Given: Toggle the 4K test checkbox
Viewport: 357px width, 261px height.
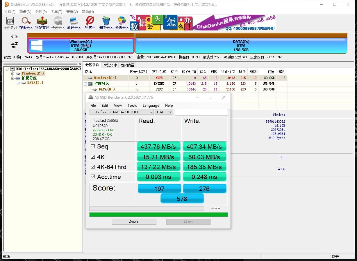Looking at the screenshot, I should [x=93, y=157].
